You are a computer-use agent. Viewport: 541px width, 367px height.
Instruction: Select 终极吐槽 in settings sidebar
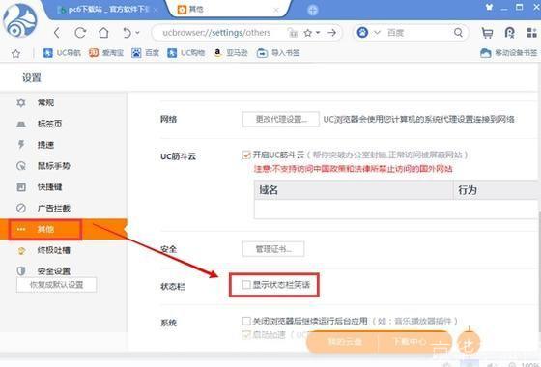tap(64, 250)
